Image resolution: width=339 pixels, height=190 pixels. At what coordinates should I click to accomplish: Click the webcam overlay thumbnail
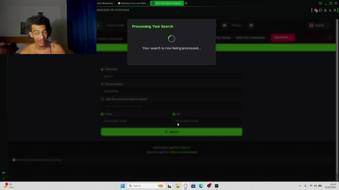48,27
